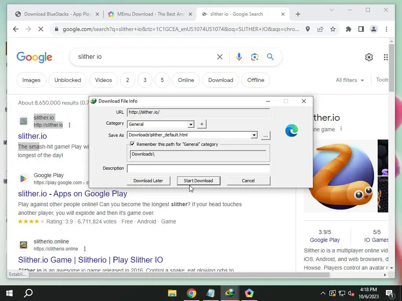This screenshot has width=402, height=301.
Task: Go to the Google homepage logo
Action: point(35,57)
